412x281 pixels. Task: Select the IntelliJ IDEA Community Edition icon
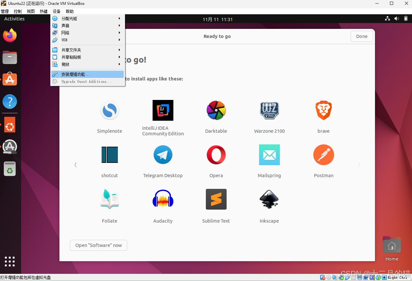163,110
